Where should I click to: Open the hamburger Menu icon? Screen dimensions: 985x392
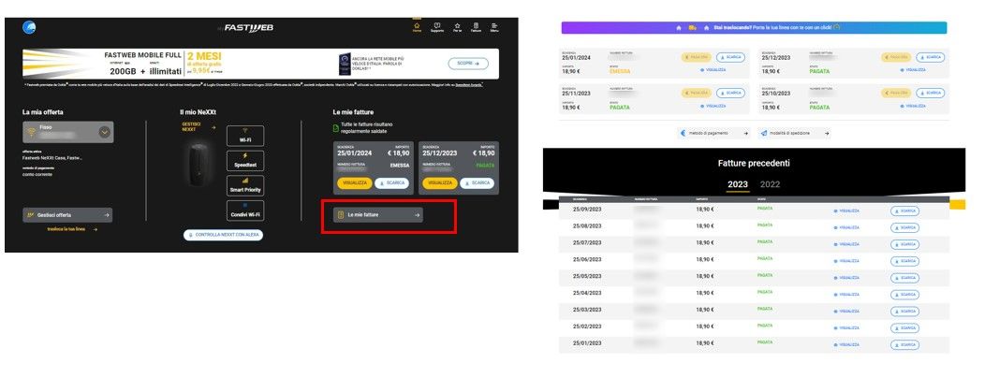(x=494, y=26)
